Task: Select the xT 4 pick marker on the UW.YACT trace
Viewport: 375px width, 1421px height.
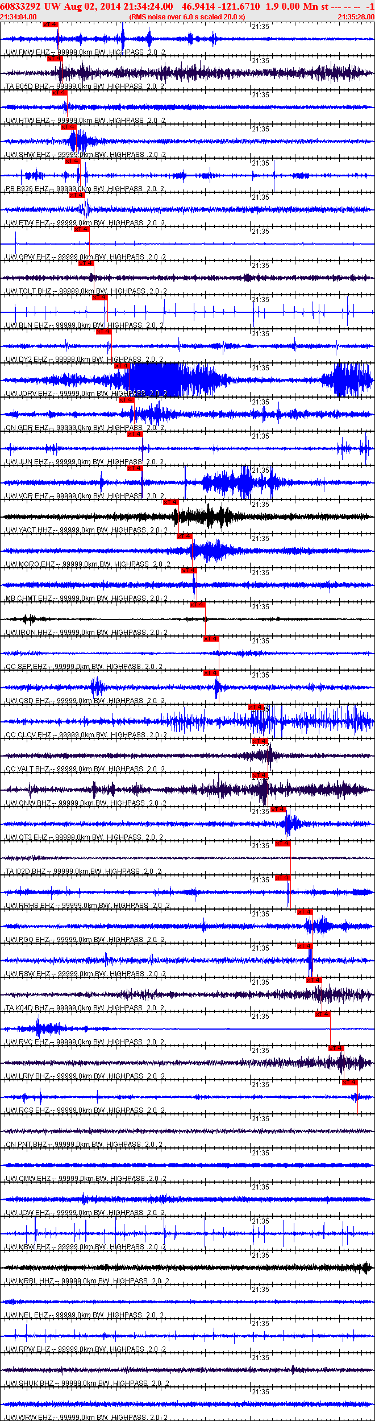Action: coord(171,502)
